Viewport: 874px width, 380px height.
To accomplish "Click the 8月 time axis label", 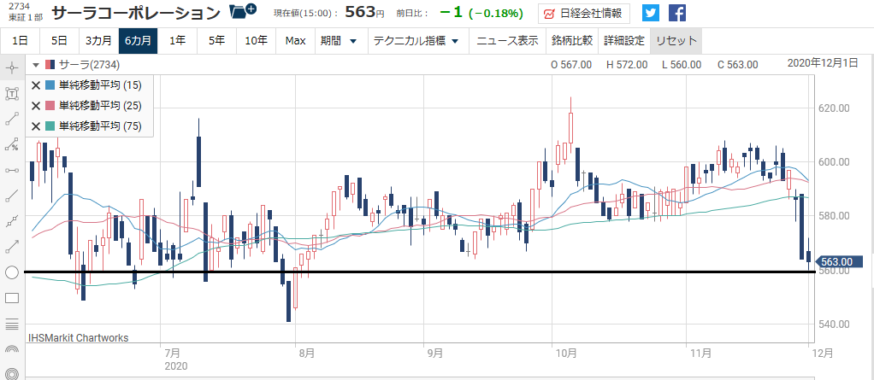I will (306, 353).
